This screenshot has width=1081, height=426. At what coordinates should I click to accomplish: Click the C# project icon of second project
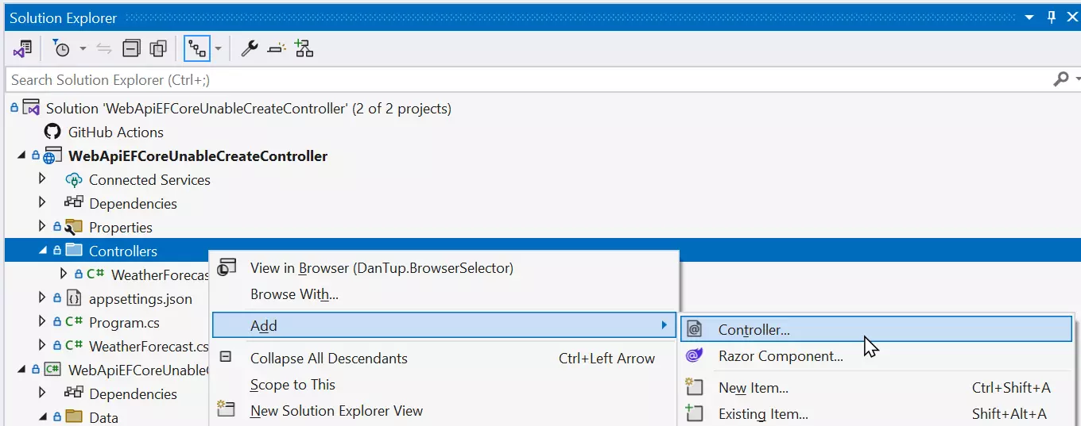point(52,370)
